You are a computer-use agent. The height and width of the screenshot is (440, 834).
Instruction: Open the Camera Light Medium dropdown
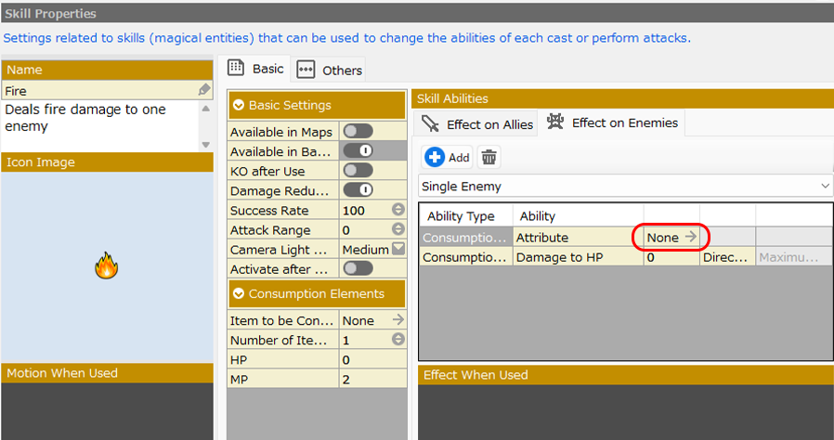[397, 249]
